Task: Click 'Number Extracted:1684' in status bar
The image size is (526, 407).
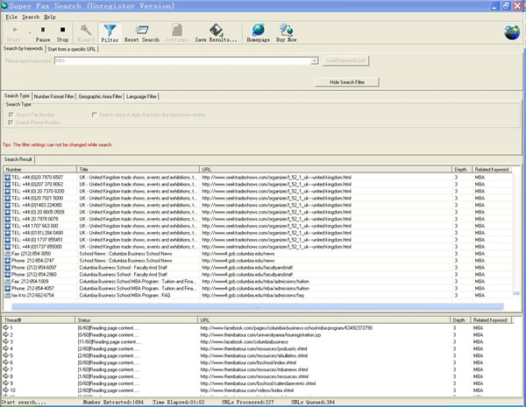Action: click(x=113, y=402)
